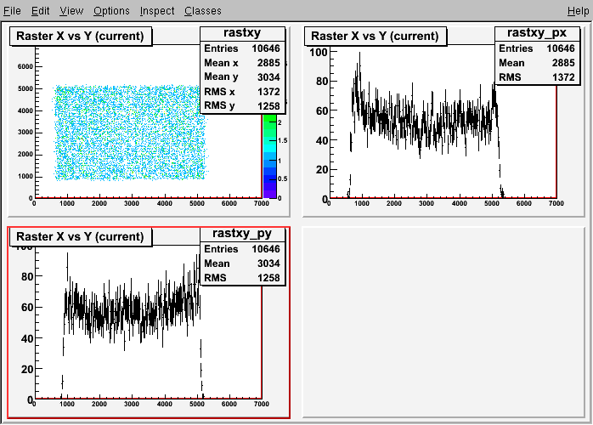Click the Y axis of the rastxy_py plot

(35, 324)
